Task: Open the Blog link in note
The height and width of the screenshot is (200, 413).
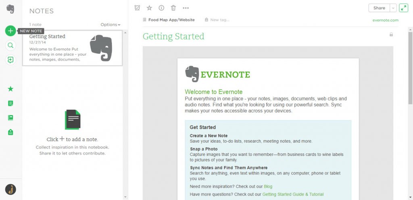Action: pos(268,187)
